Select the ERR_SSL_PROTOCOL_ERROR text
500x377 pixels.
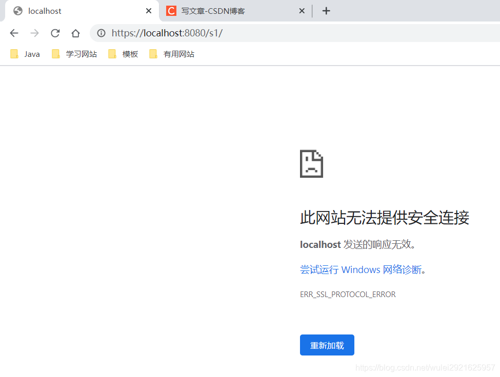pyautogui.click(x=348, y=294)
